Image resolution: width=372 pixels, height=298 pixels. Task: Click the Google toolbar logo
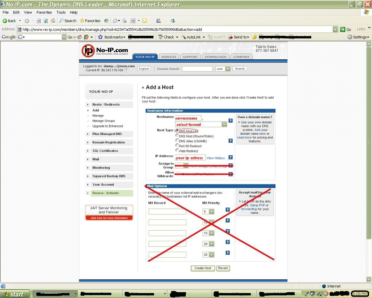point(9,37)
